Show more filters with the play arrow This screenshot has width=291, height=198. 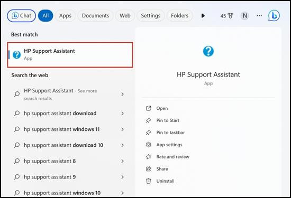coord(203,16)
